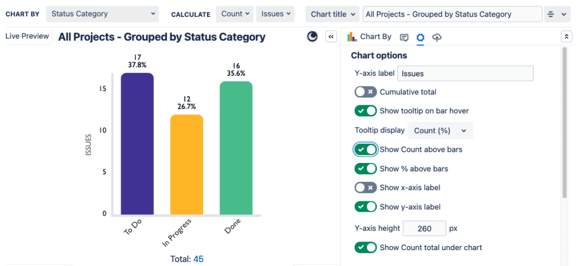Enable Show x-axis label toggle

coord(365,187)
